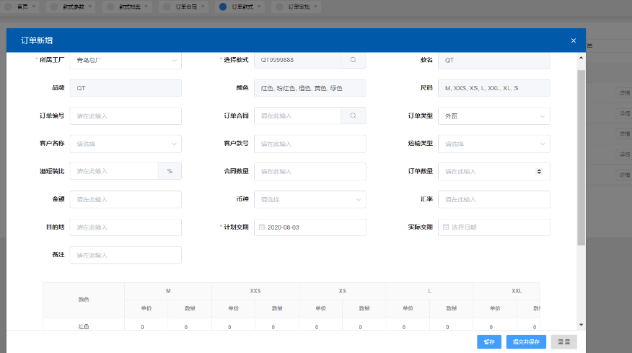This screenshot has width=632, height=353.
Task: Click the calendar icon in 实际交期 field
Action: (446, 227)
